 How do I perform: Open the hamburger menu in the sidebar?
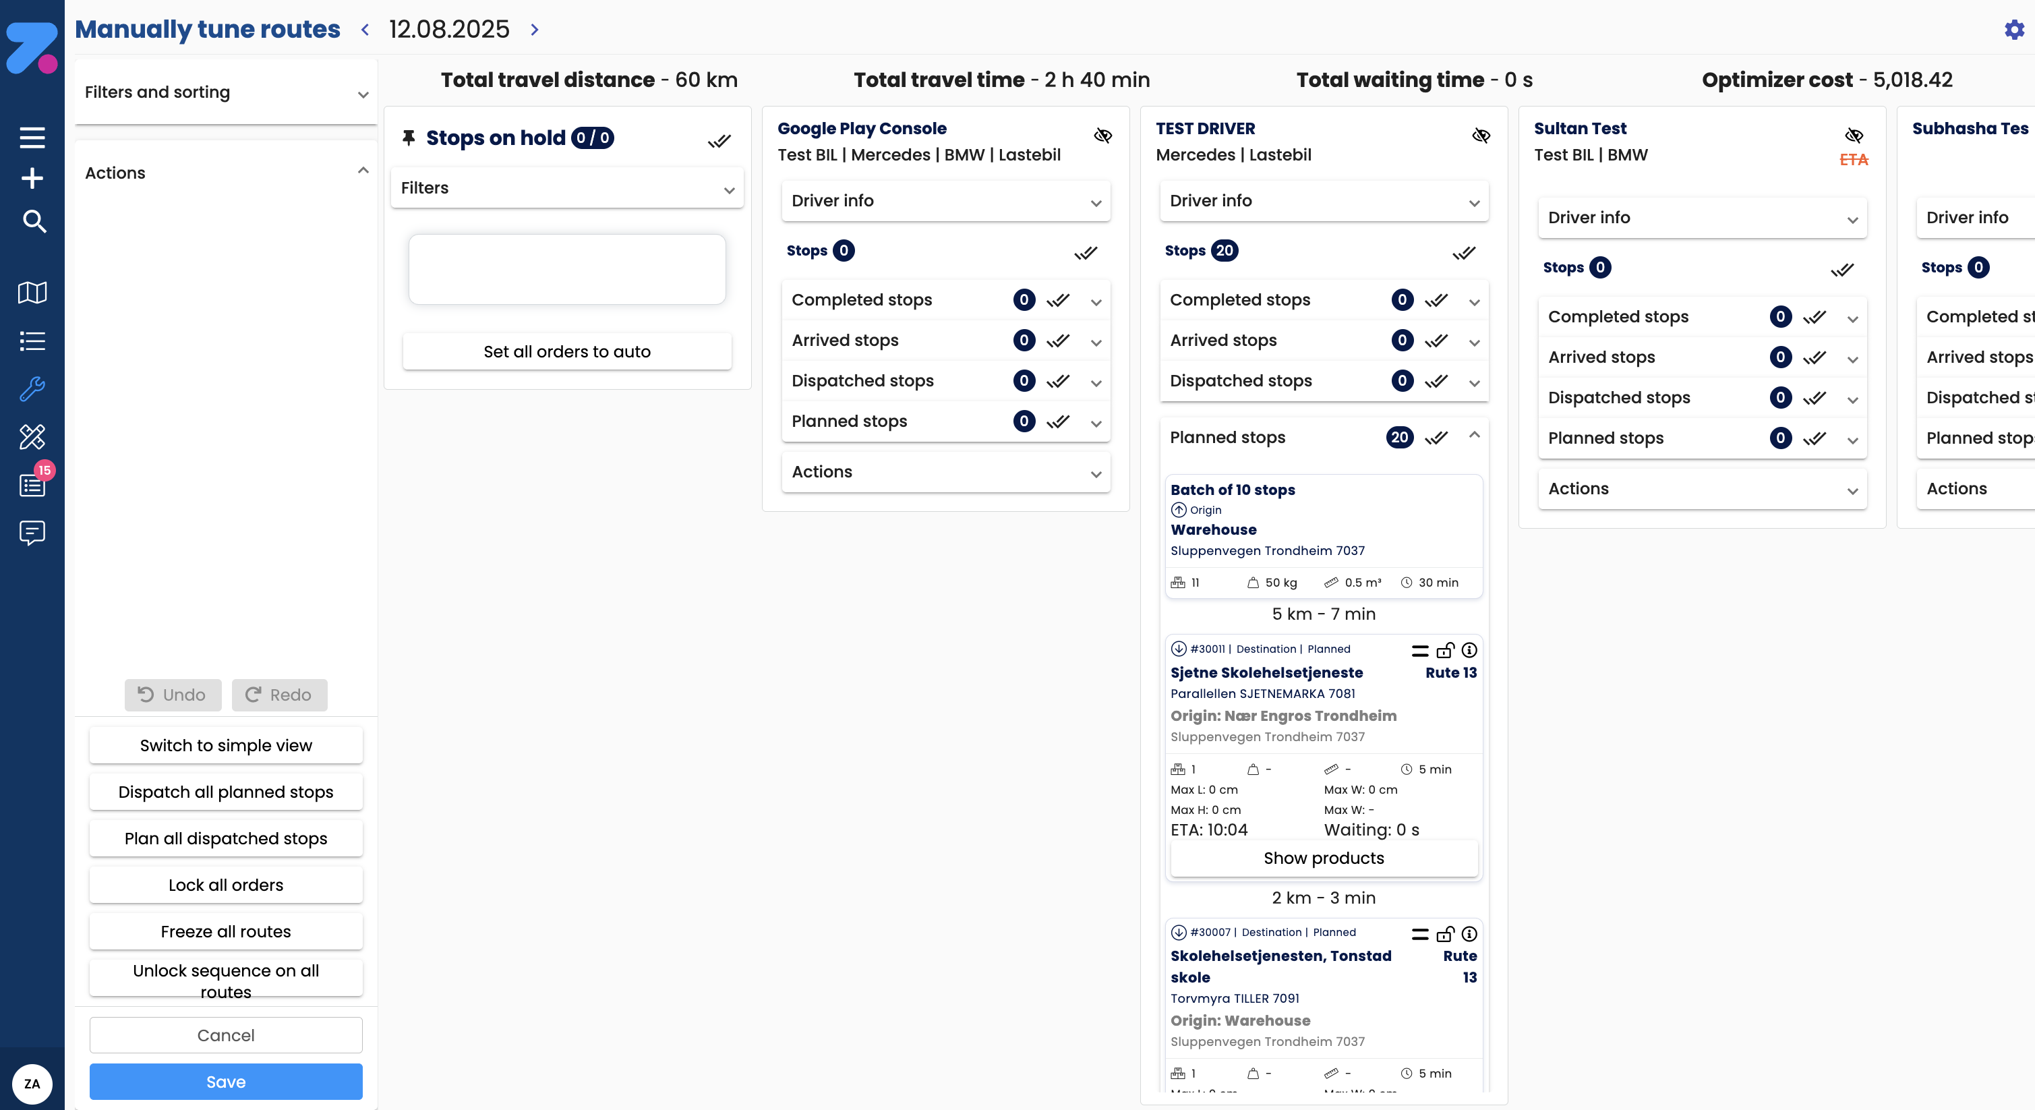(32, 137)
